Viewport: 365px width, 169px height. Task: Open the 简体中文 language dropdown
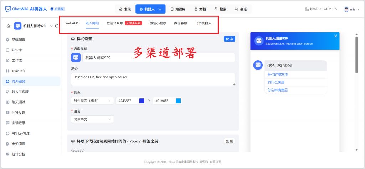pos(92,119)
